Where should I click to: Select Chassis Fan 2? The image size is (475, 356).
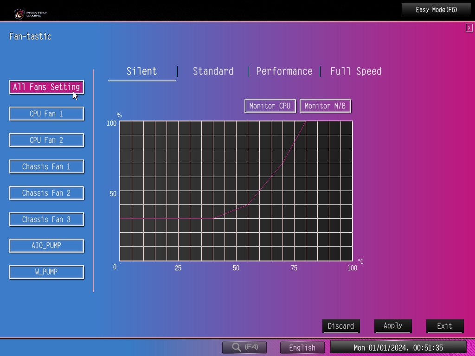pyautogui.click(x=46, y=193)
